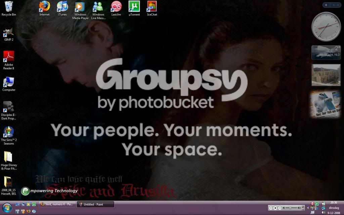This screenshot has width=344, height=215.
Task: Click the Media Player Quick Launch icon
Action: tap(28, 204)
